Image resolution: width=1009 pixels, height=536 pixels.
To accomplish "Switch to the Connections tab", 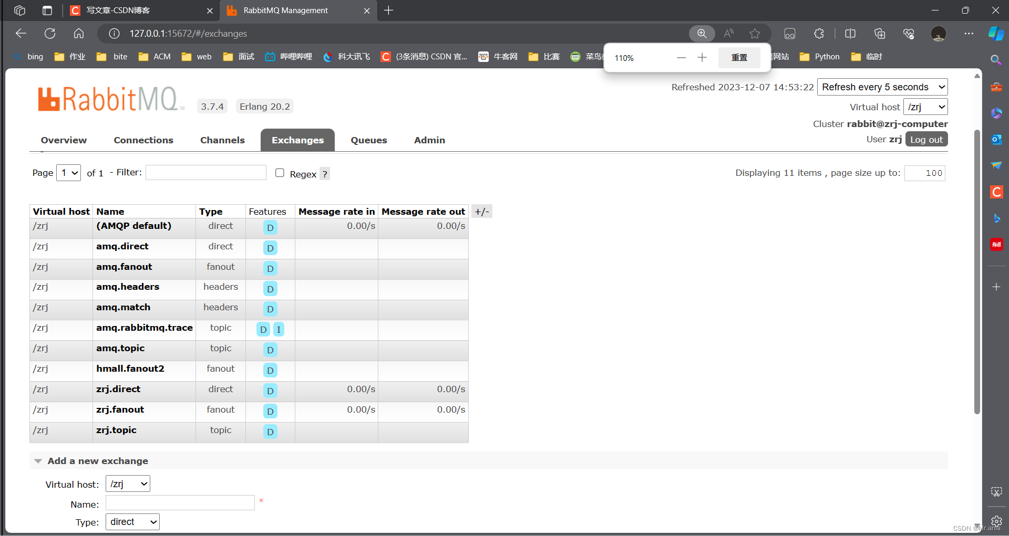I will point(143,140).
